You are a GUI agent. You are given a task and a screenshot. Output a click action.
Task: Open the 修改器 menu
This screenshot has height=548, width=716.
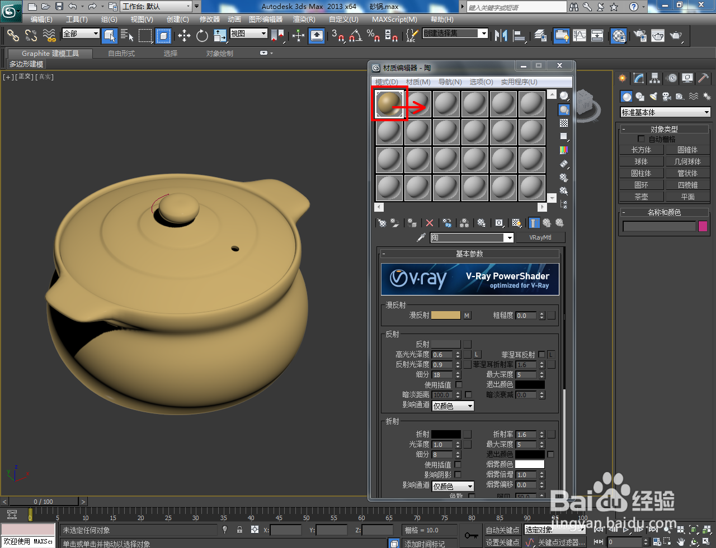(x=210, y=19)
